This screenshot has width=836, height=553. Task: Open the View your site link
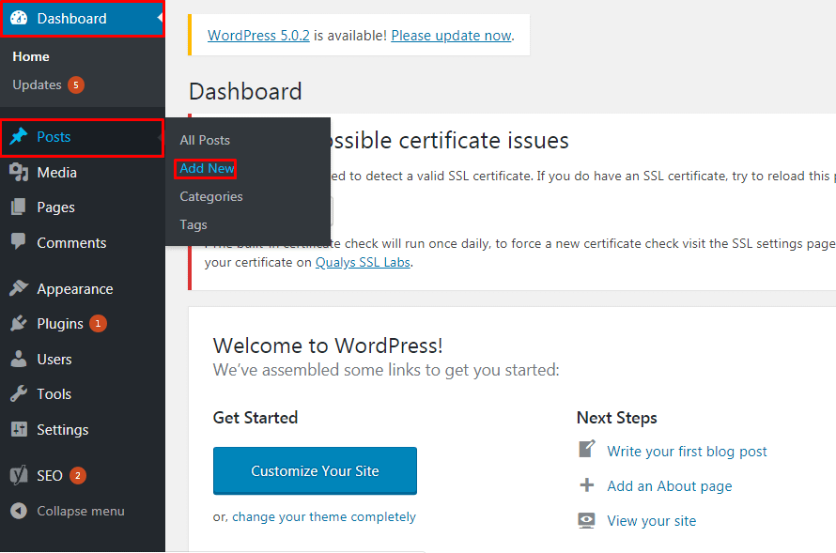point(652,521)
